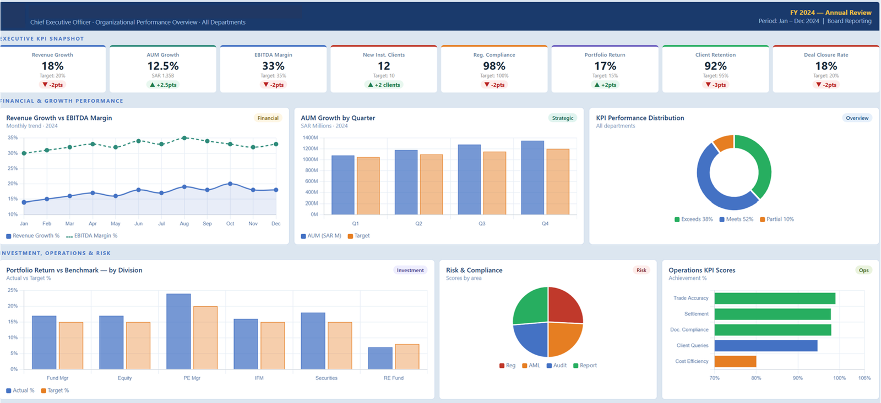The height and width of the screenshot is (403, 881).
Task: Click the PE Mgr actual bar
Action: 178,332
